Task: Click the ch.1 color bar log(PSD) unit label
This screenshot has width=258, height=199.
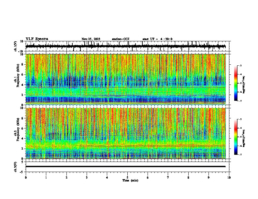Action: pos(244,85)
